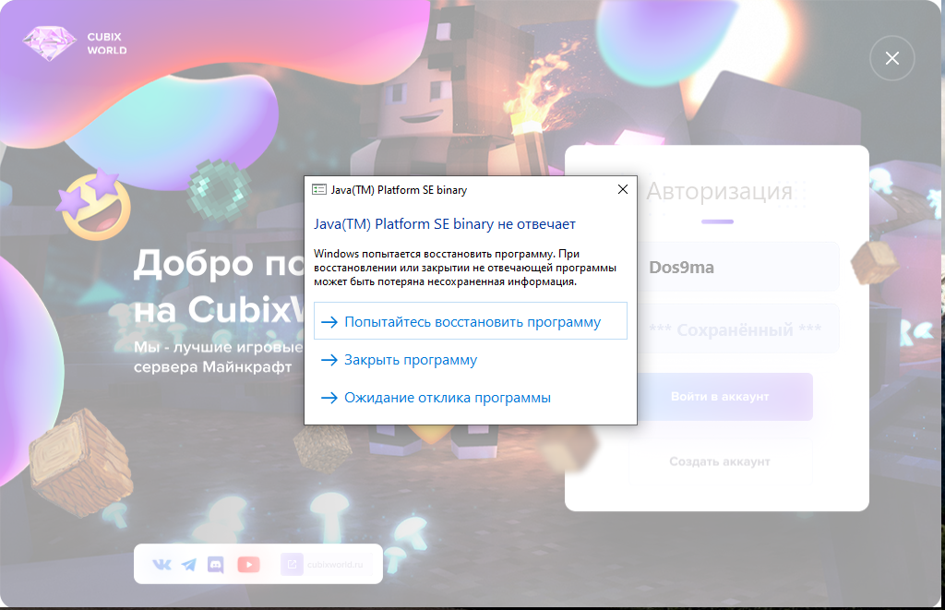The width and height of the screenshot is (945, 610).
Task: Close the CubixWorld launcher with round X
Action: point(891,58)
